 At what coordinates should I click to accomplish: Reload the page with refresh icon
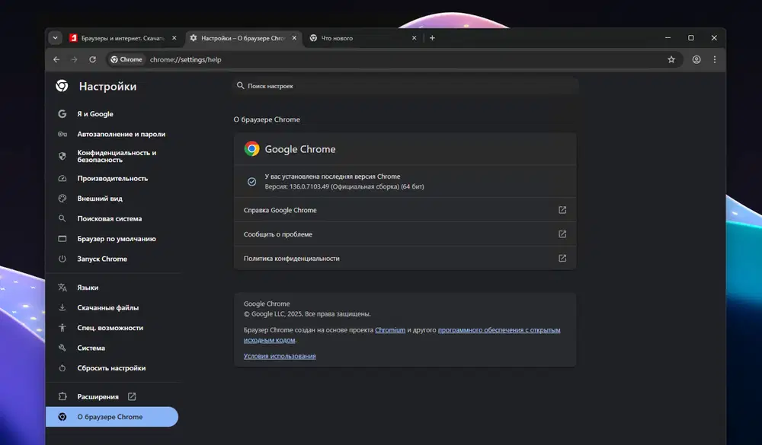(x=92, y=59)
